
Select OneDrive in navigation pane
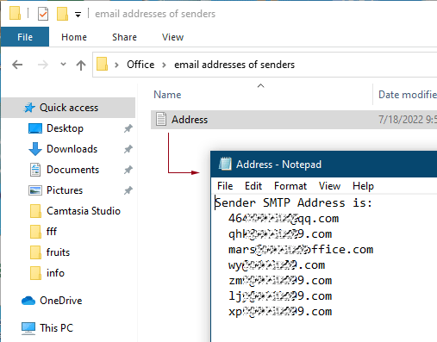click(61, 301)
